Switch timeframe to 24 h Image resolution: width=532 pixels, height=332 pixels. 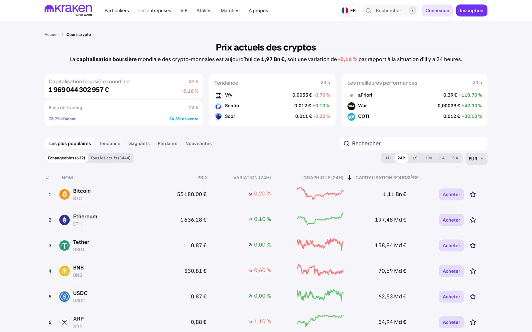click(401, 158)
